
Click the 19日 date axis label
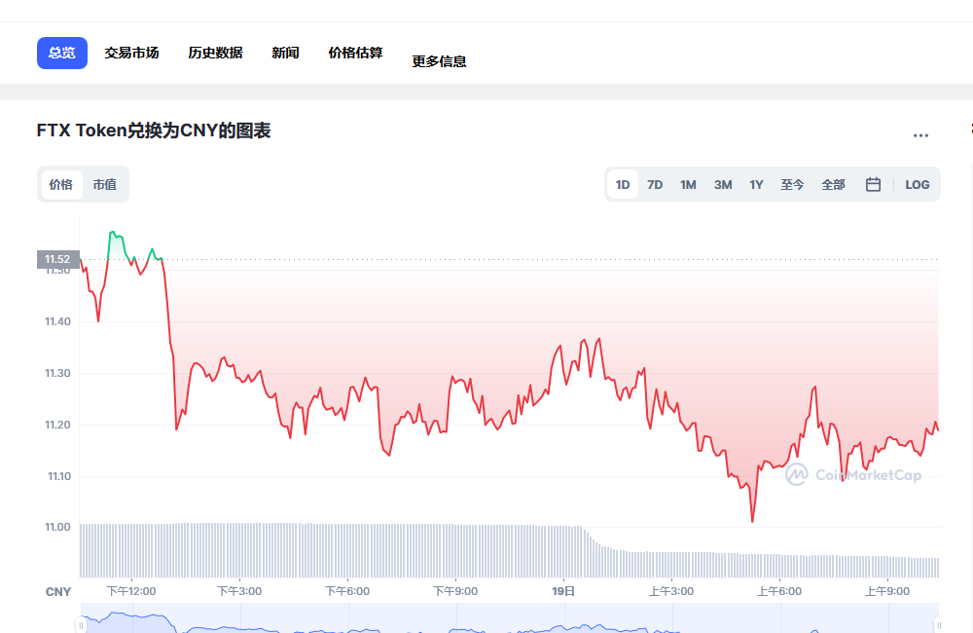[x=563, y=591]
